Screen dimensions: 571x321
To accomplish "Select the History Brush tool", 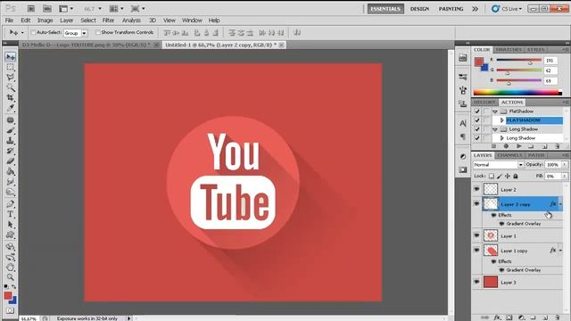I will [x=10, y=151].
